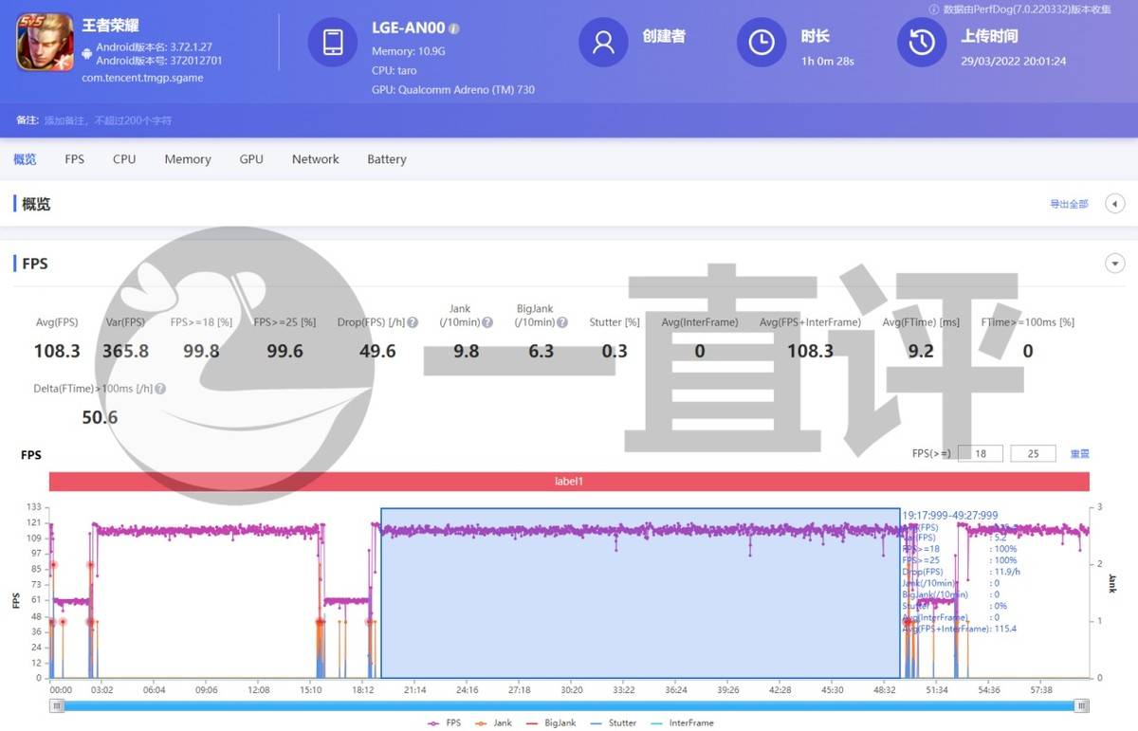Click the device phone icon next to LGE-AN00
The width and height of the screenshot is (1138, 731).
coord(332,42)
